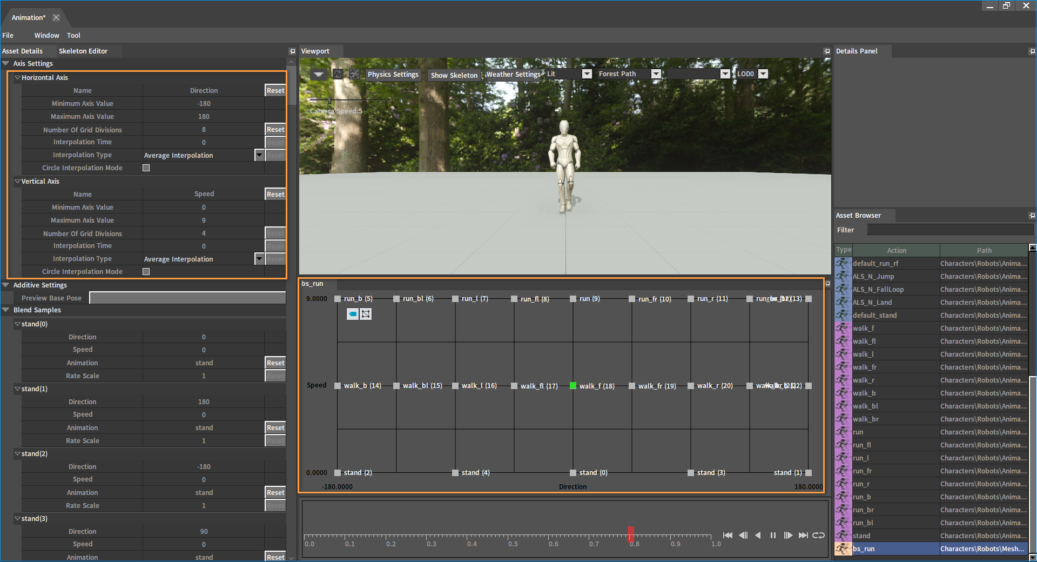Sort assets by Action column
Image resolution: width=1037 pixels, height=562 pixels.
click(897, 250)
